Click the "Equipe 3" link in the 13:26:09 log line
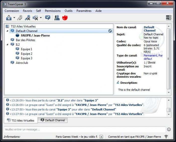 click(x=91, y=100)
